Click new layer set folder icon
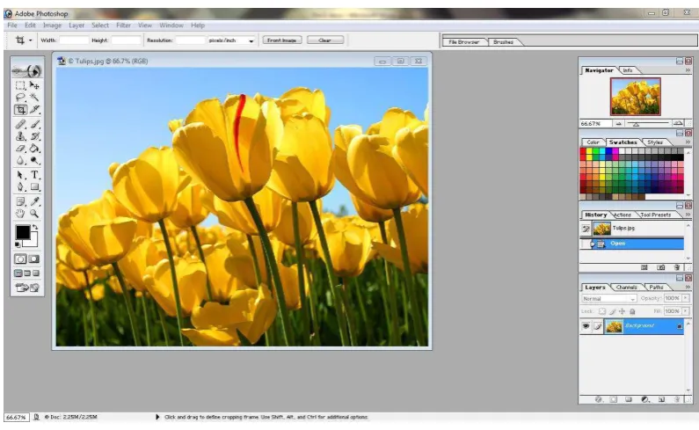 (x=629, y=399)
